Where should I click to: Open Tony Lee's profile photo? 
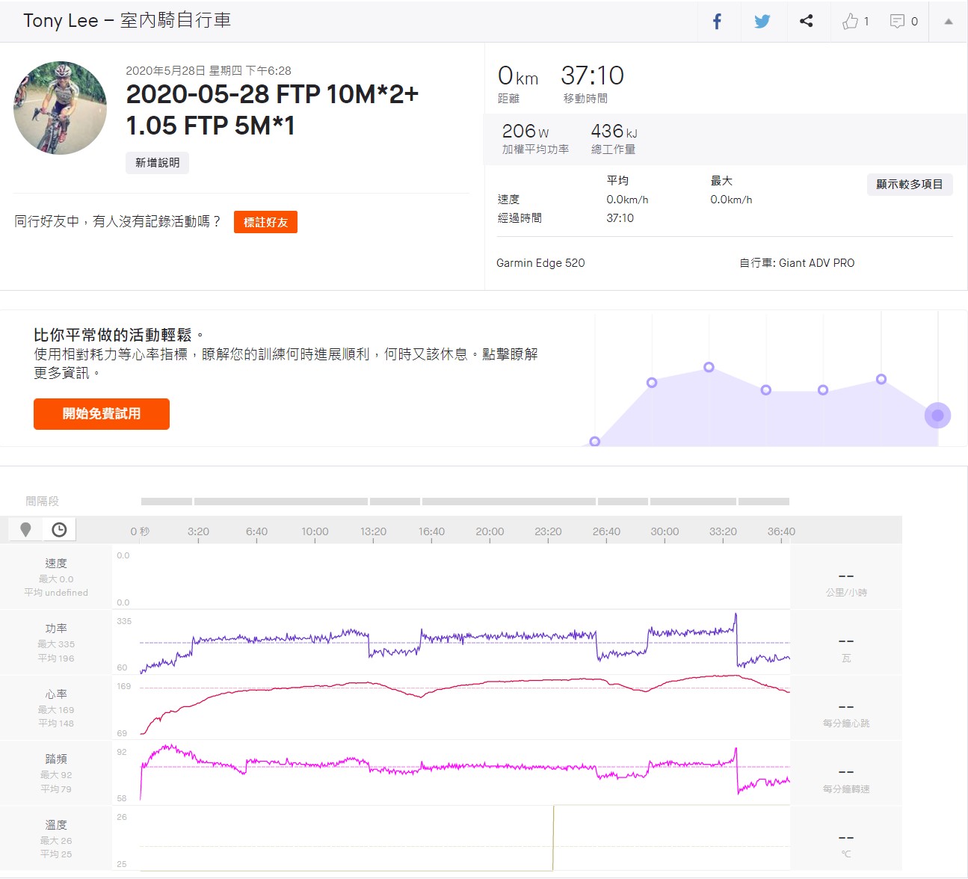coord(60,108)
